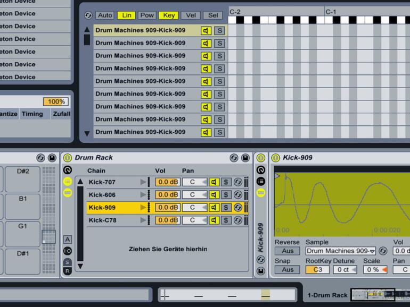This screenshot has height=307, width=410.
Task: Hot-swap the Drum Rack preset
Action: point(234,158)
